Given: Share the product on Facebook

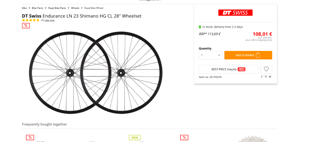Looking at the screenshot, I should click(x=262, y=77).
